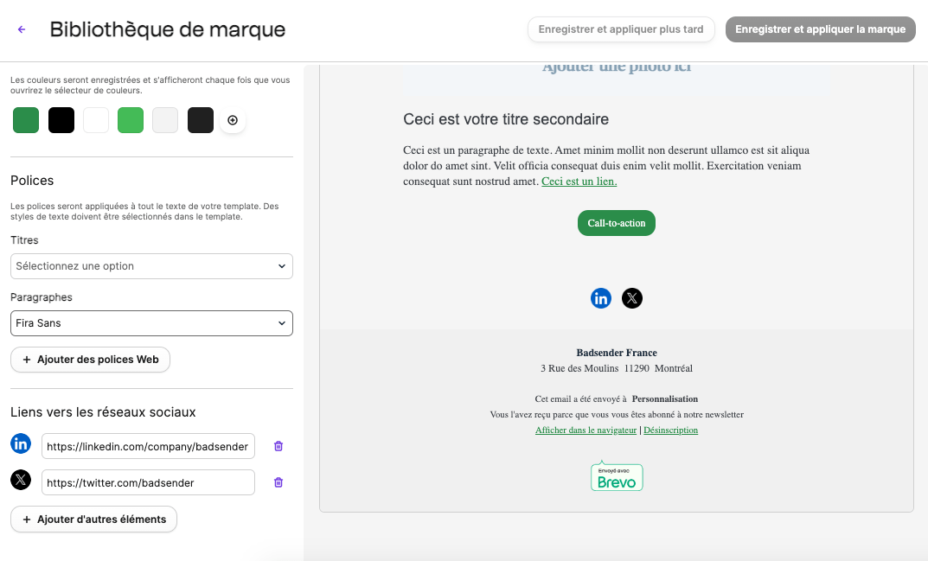The width and height of the screenshot is (928, 561).
Task: Click the LinkedIn URL input field
Action: [148, 446]
